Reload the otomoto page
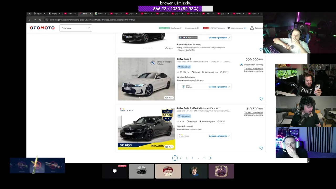336x189 pixels. [40, 20]
